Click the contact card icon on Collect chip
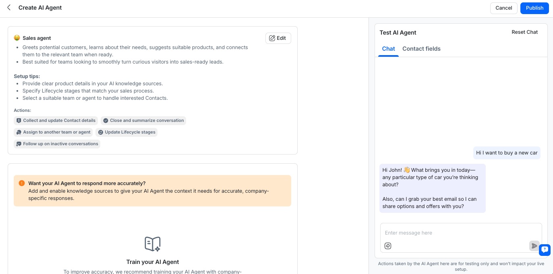The width and height of the screenshot is (553, 274). point(19,120)
